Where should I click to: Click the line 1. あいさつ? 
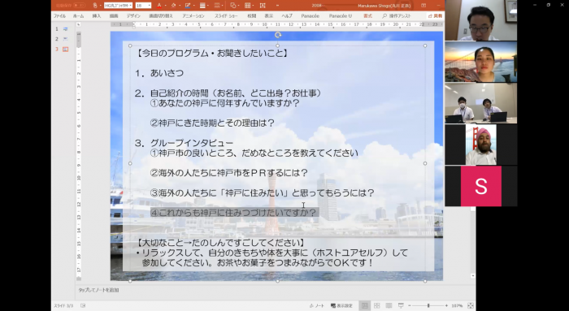[159, 73]
